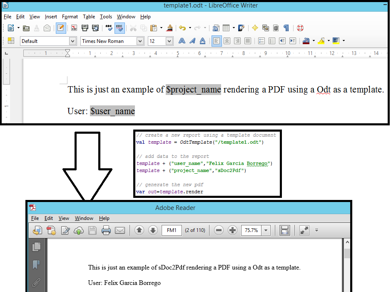Open the Table icon dropdown arrow
The width and height of the screenshot is (391, 292).
(x=234, y=28)
